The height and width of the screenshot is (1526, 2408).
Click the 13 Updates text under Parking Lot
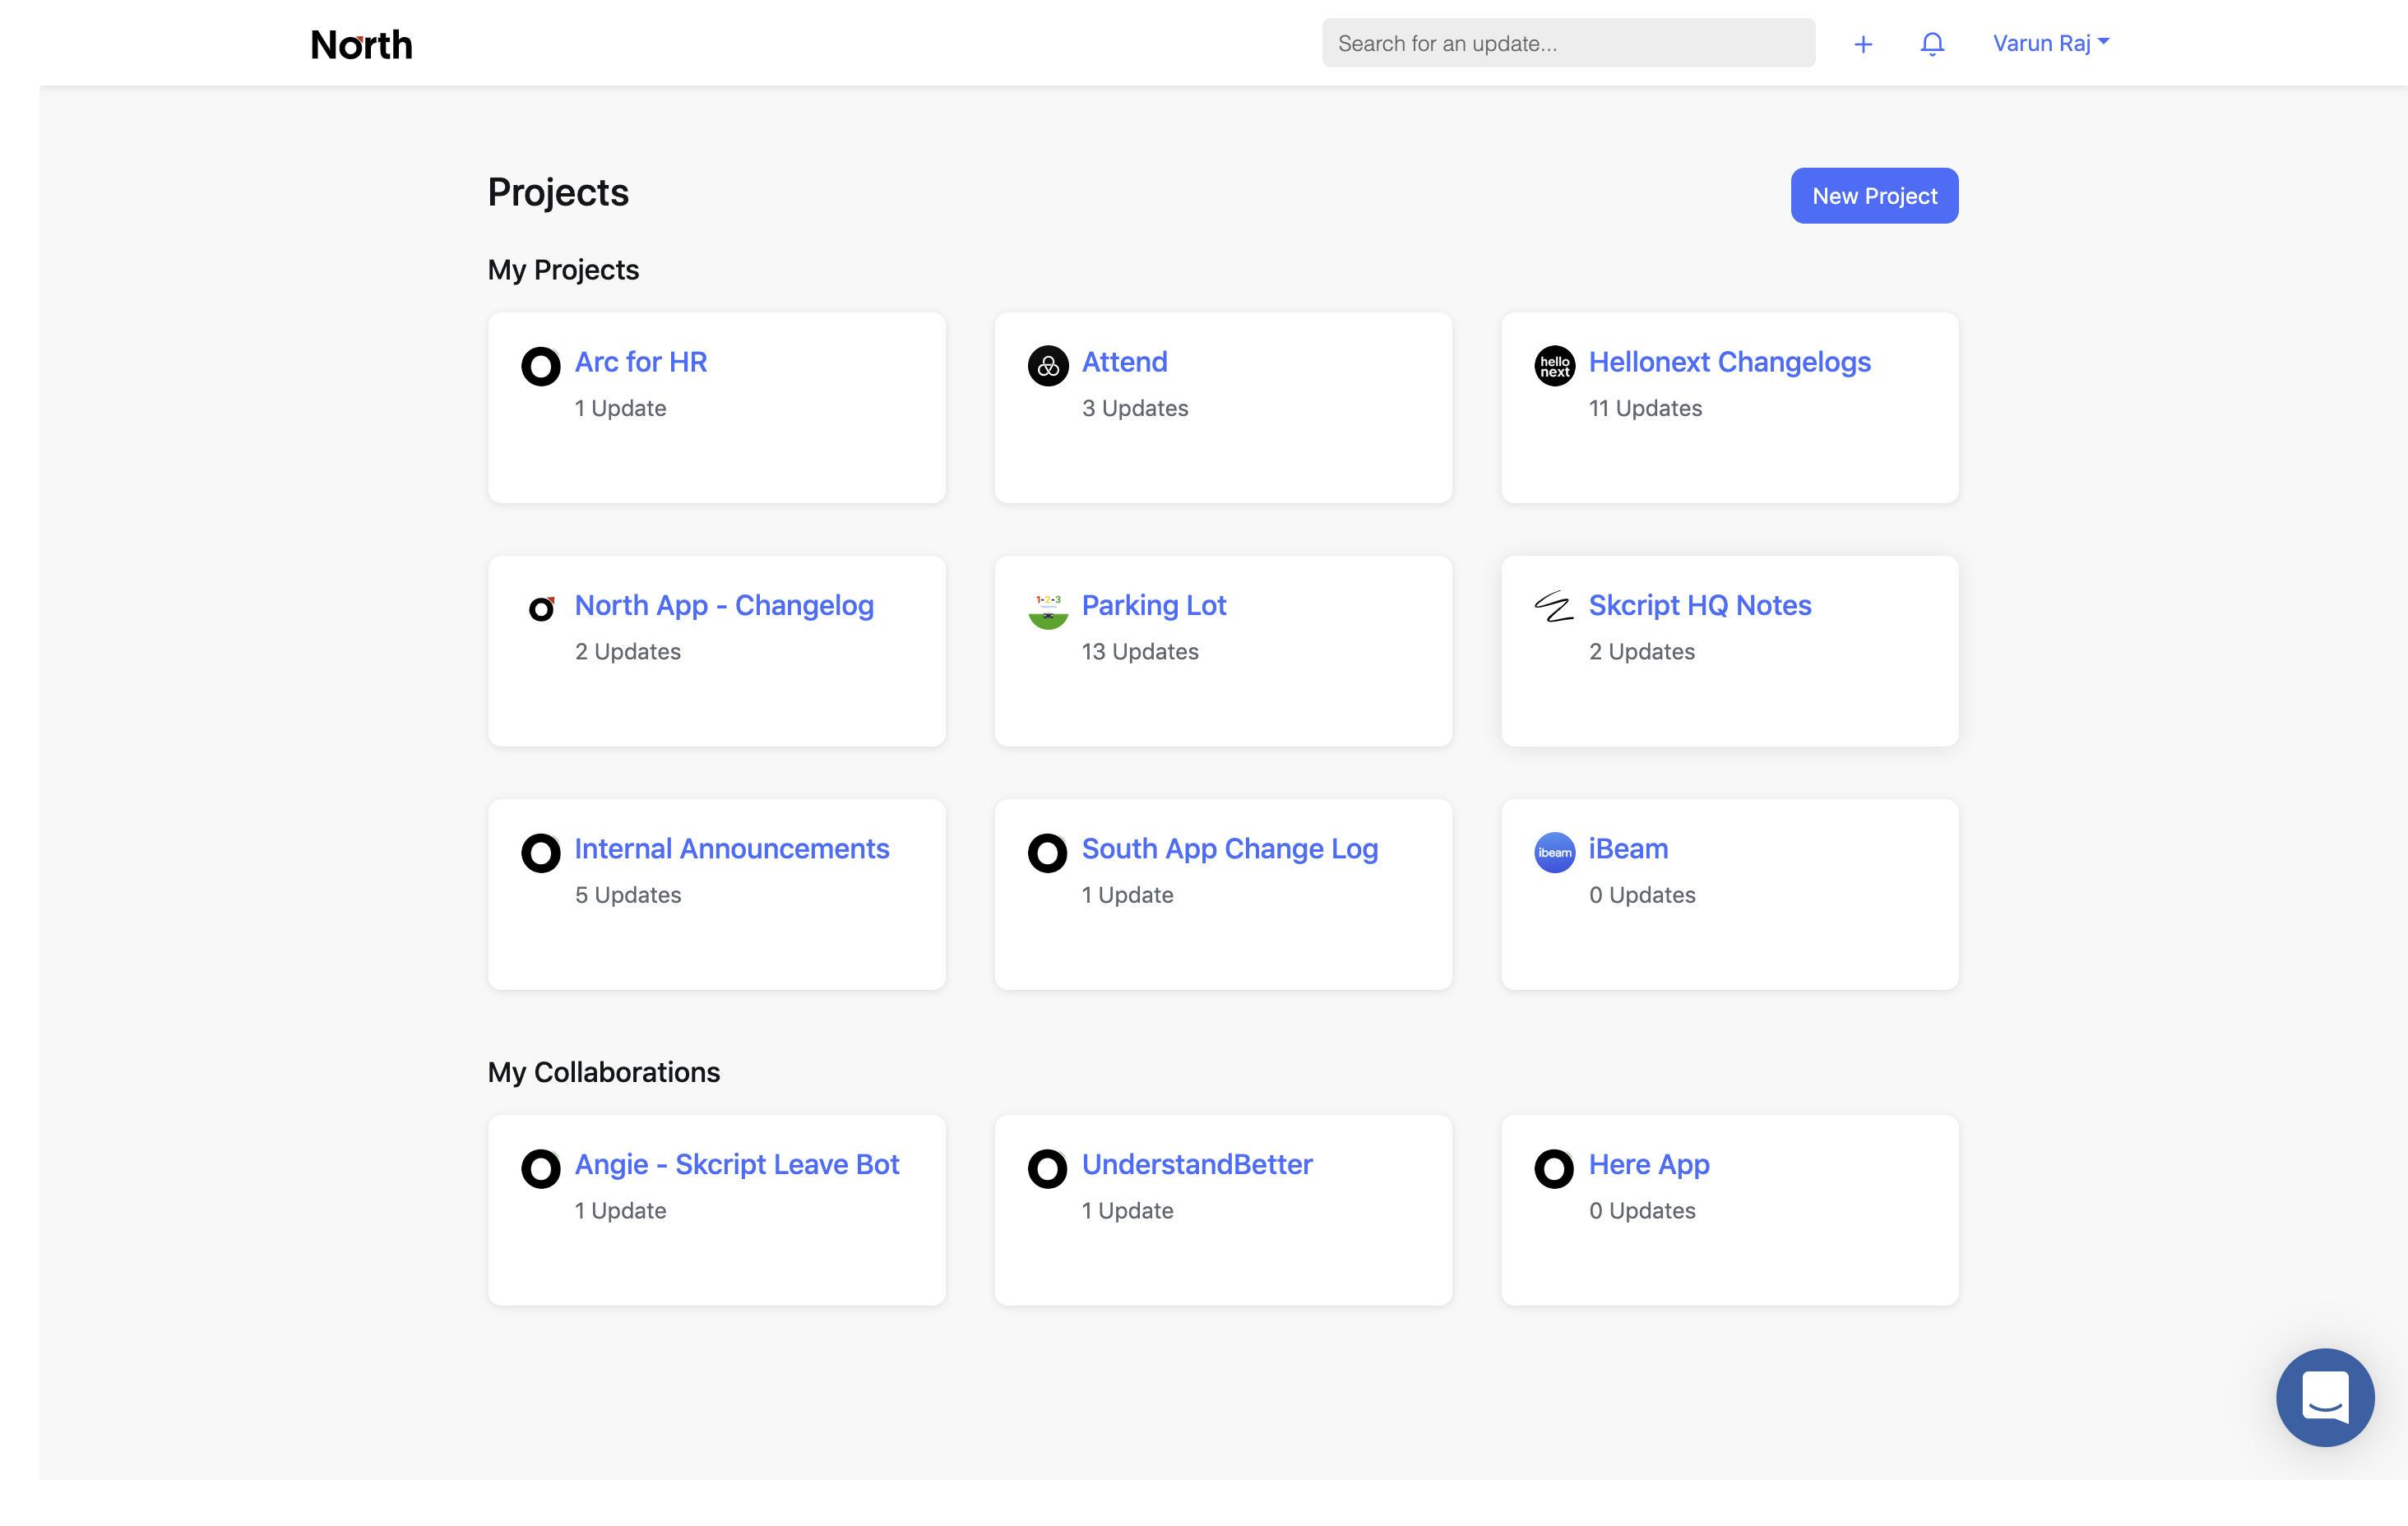[1140, 651]
